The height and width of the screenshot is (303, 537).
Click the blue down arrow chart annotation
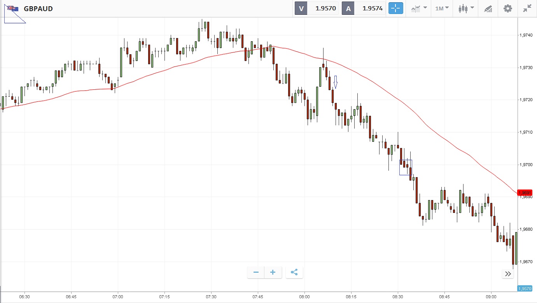tap(336, 82)
